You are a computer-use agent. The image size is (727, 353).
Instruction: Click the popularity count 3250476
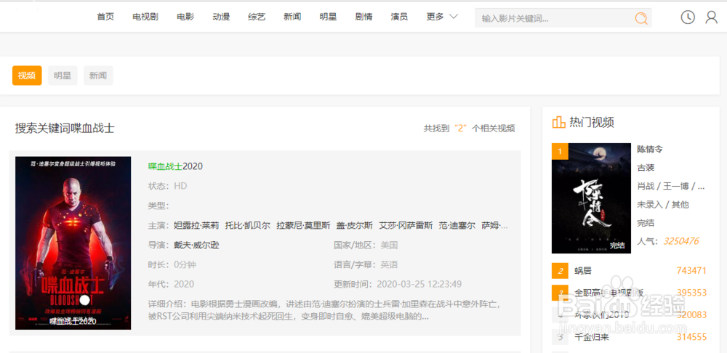(x=681, y=241)
